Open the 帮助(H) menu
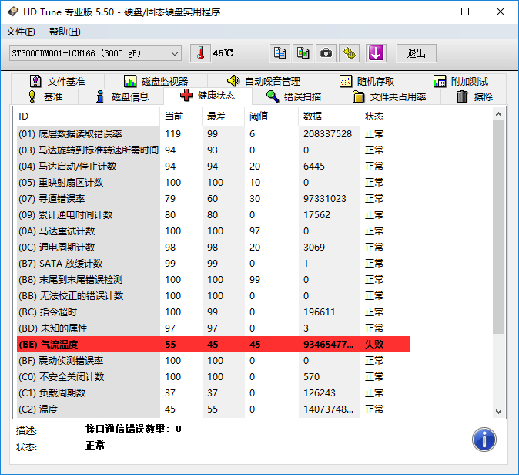This screenshot has width=519, height=475. pos(65,32)
